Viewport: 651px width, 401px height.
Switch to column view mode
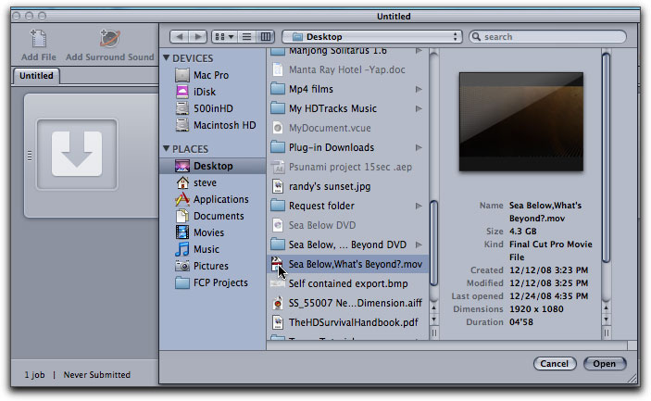265,36
